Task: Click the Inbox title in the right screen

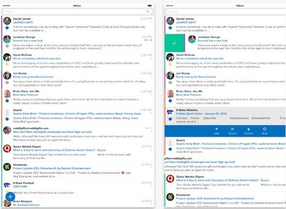Action: [240, 6]
